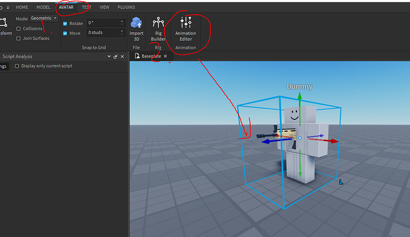Toggle the Rotate snap checkbox
Image resolution: width=410 pixels, height=237 pixels.
[65, 24]
